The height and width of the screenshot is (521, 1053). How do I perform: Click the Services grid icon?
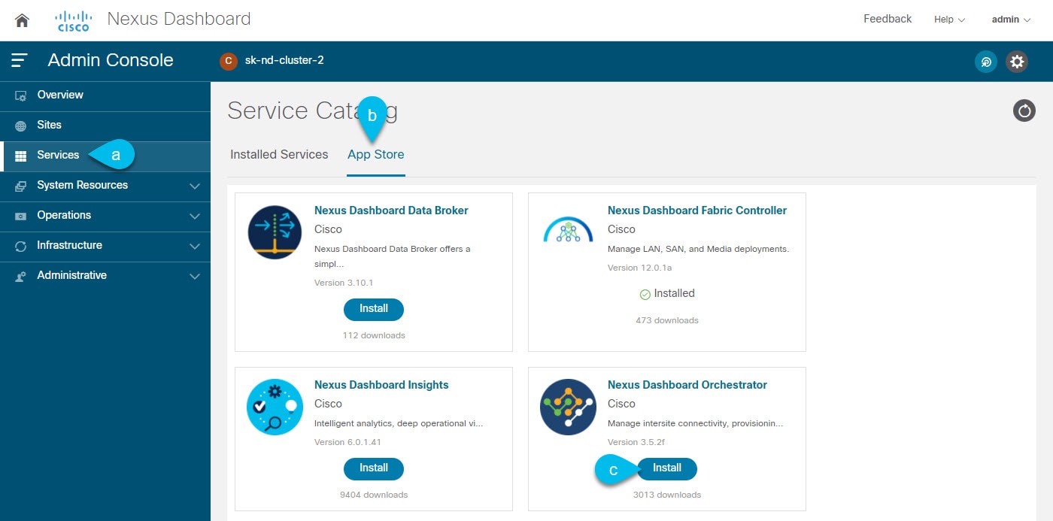pyautogui.click(x=21, y=156)
